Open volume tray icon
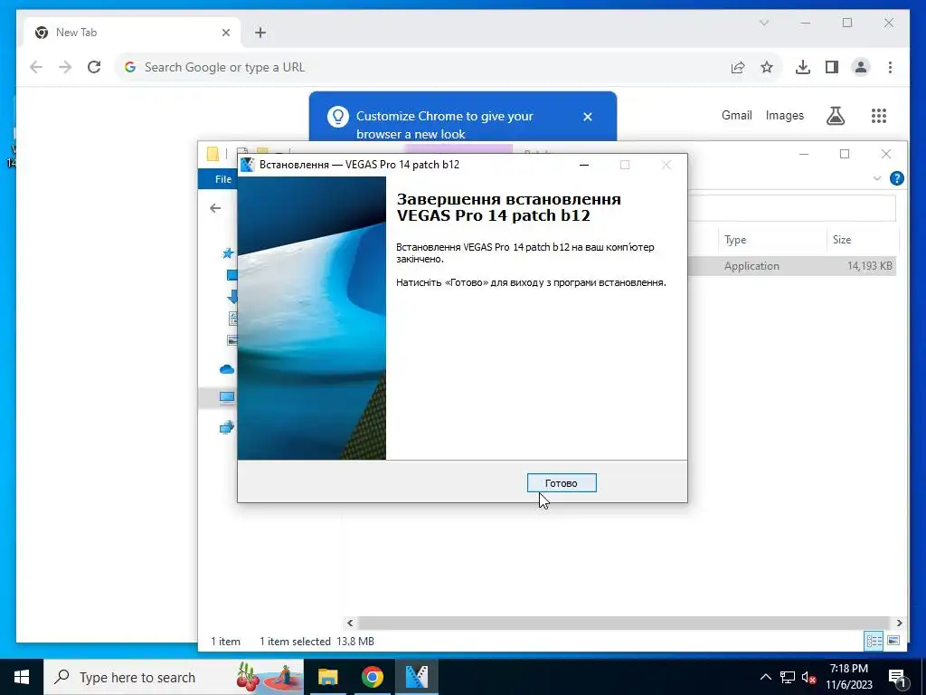 coord(808,677)
